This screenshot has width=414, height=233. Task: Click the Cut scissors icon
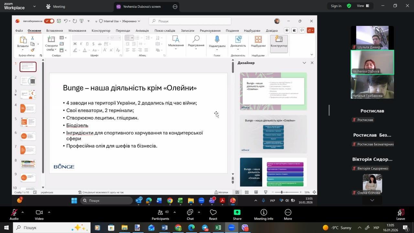tap(32, 38)
